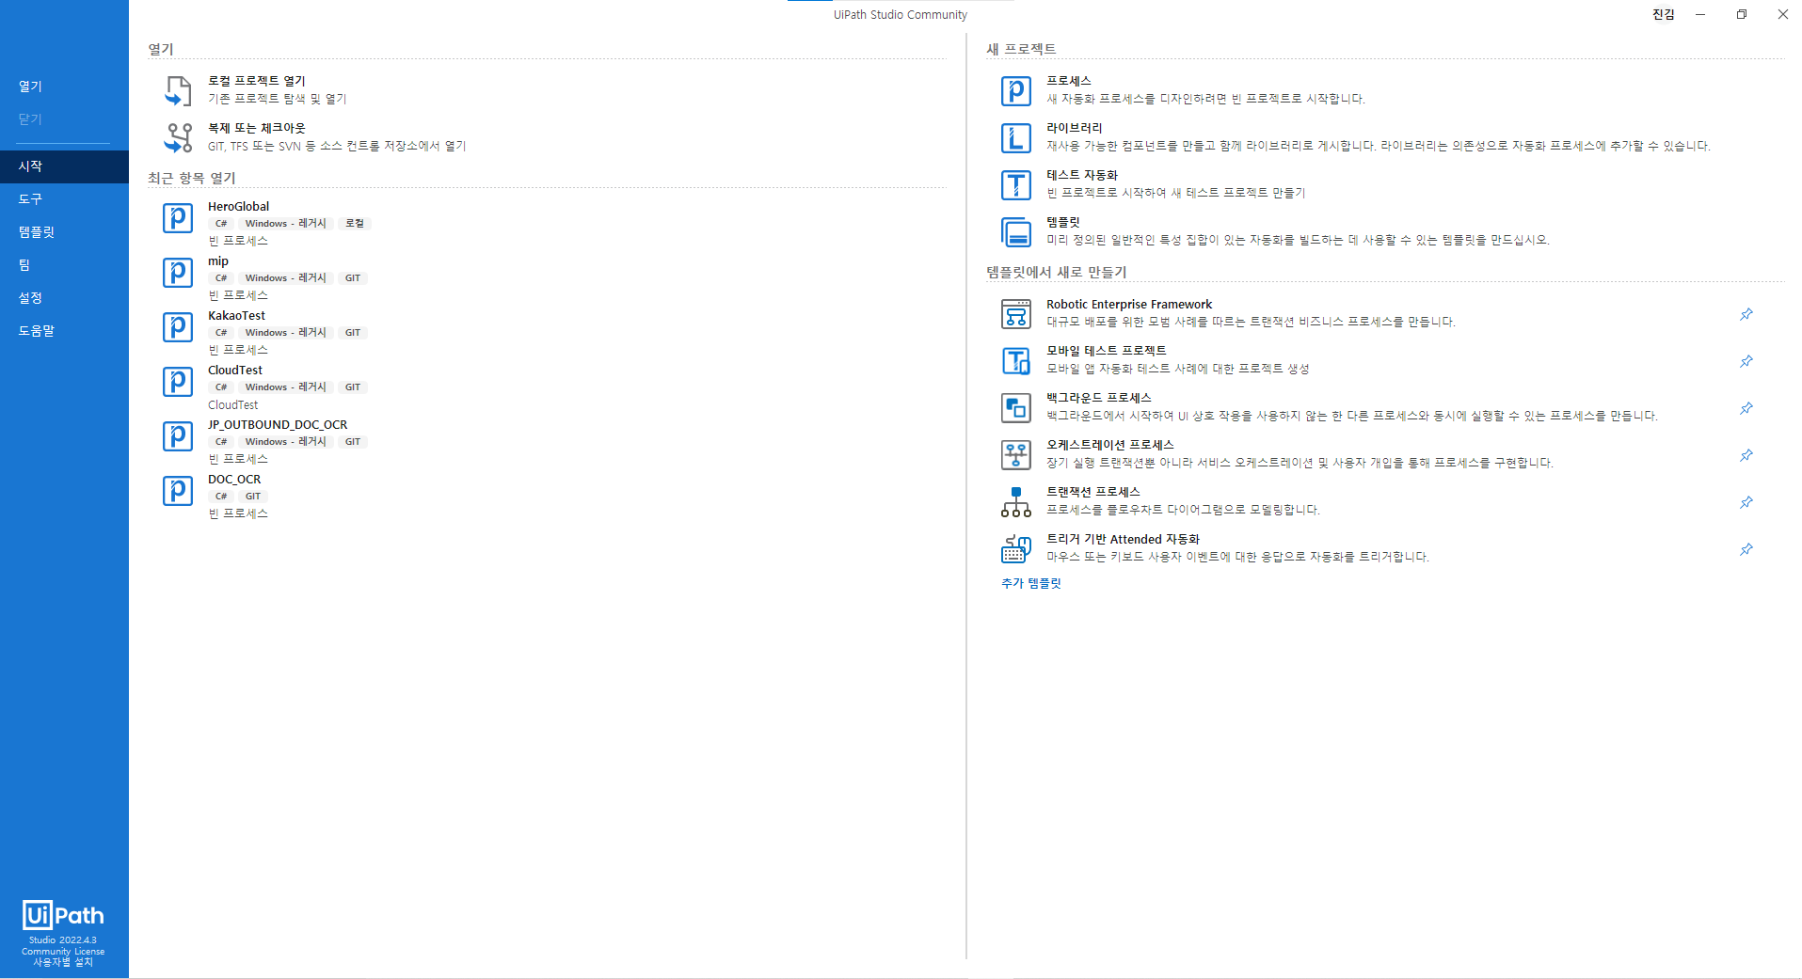Pin the 트리거 기반 Attended 자동화 template
Image resolution: width=1802 pixels, height=979 pixels.
[x=1746, y=549]
